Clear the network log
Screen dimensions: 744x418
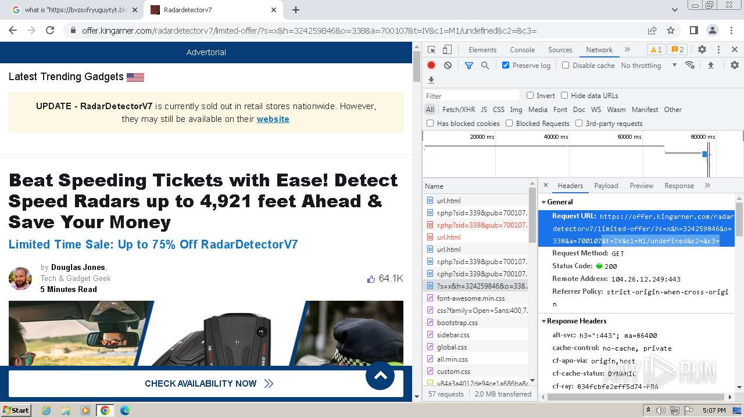click(x=448, y=66)
